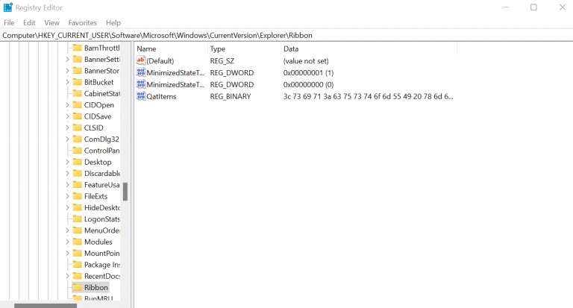
Task: Open the View menu
Action: [x=52, y=22]
